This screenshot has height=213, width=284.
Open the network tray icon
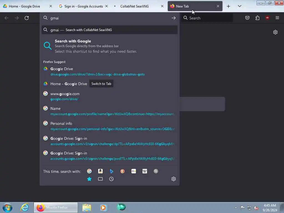pyautogui.click(x=249, y=208)
